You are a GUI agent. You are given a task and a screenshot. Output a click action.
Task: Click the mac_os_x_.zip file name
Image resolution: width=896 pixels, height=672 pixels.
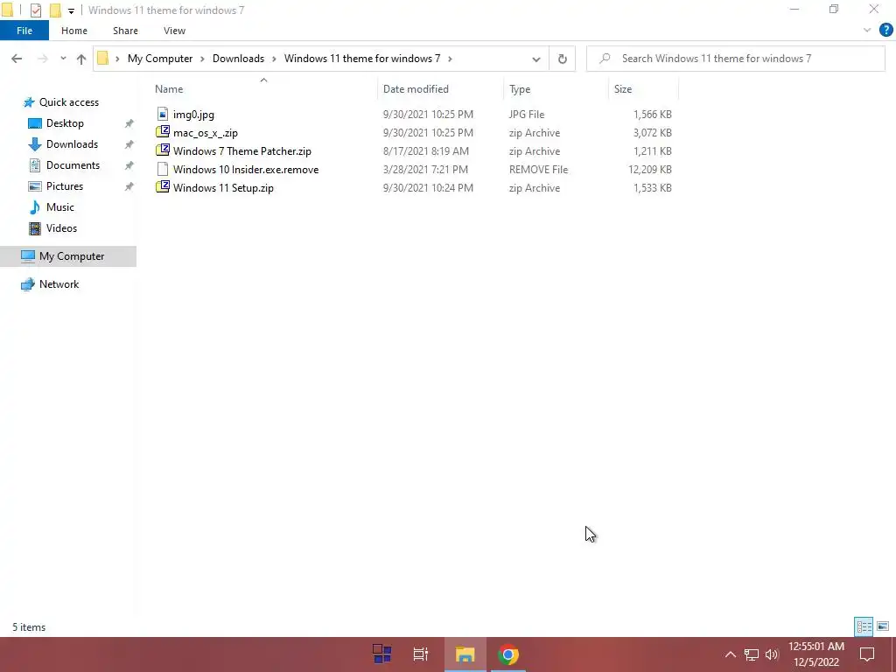[x=206, y=133]
